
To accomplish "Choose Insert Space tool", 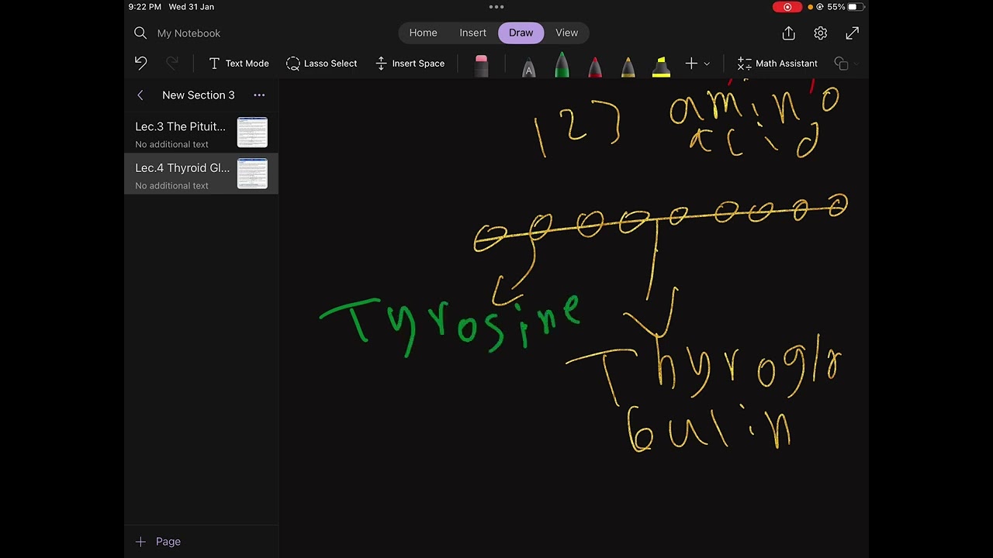I will pos(410,64).
